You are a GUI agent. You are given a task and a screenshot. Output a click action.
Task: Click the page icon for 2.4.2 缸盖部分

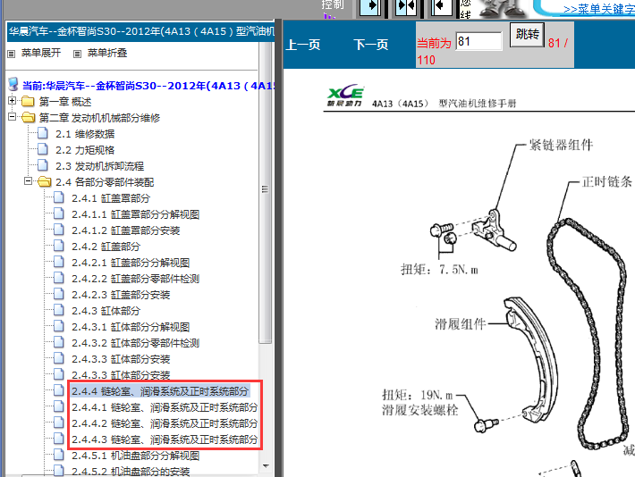tap(59, 246)
